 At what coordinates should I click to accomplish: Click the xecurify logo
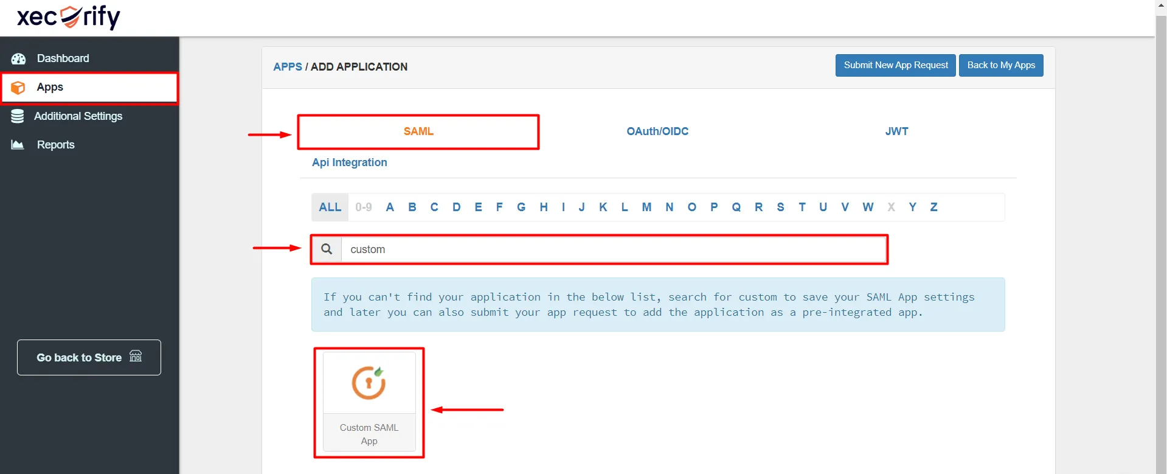(69, 17)
